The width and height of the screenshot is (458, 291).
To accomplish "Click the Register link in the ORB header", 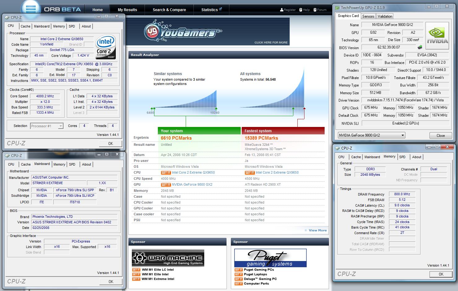I will [290, 10].
